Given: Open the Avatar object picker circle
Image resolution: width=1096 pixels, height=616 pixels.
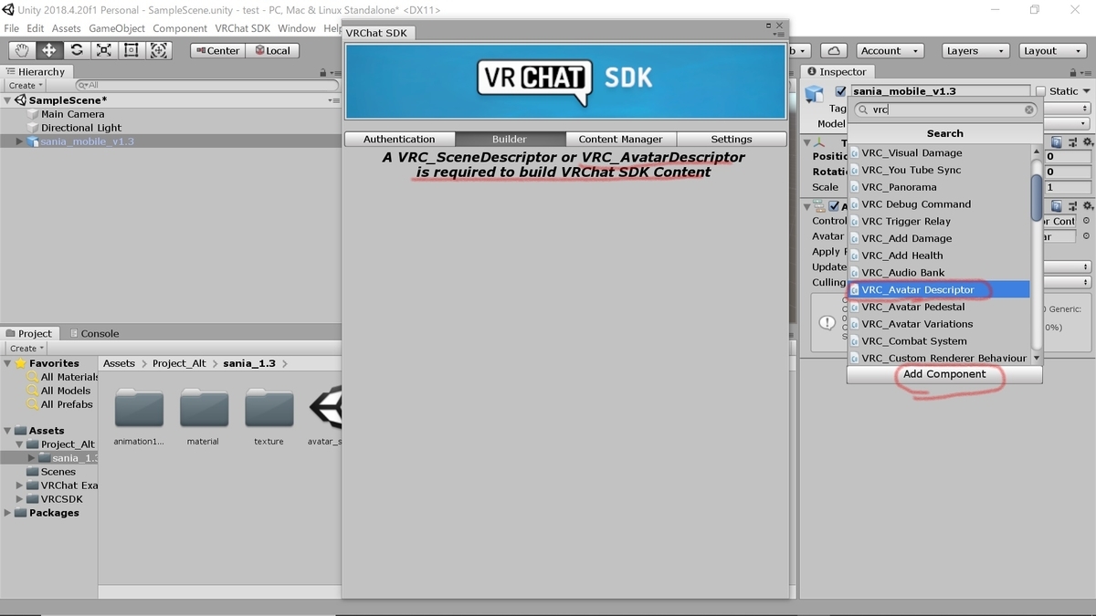Looking at the screenshot, I should pos(1086,236).
